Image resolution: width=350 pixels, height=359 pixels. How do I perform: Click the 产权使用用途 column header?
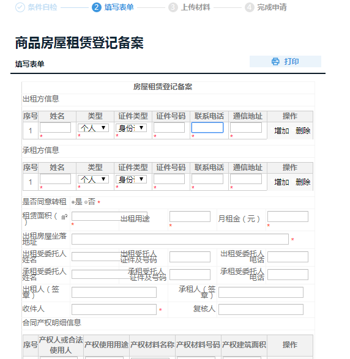click(106, 345)
